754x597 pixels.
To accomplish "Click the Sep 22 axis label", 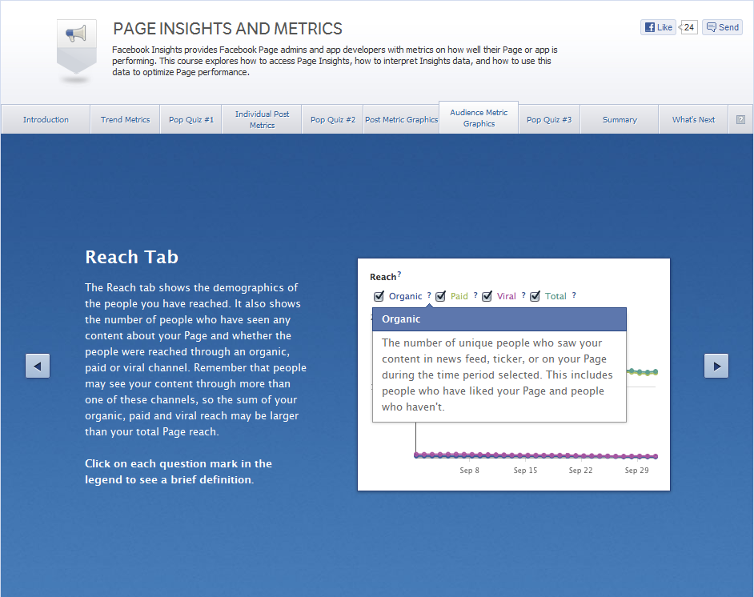I will (x=580, y=470).
